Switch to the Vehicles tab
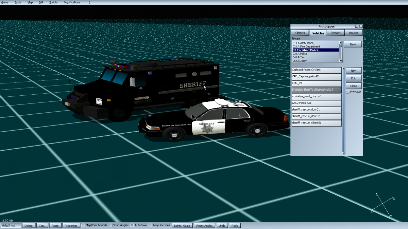408x229 pixels. pyautogui.click(x=318, y=33)
